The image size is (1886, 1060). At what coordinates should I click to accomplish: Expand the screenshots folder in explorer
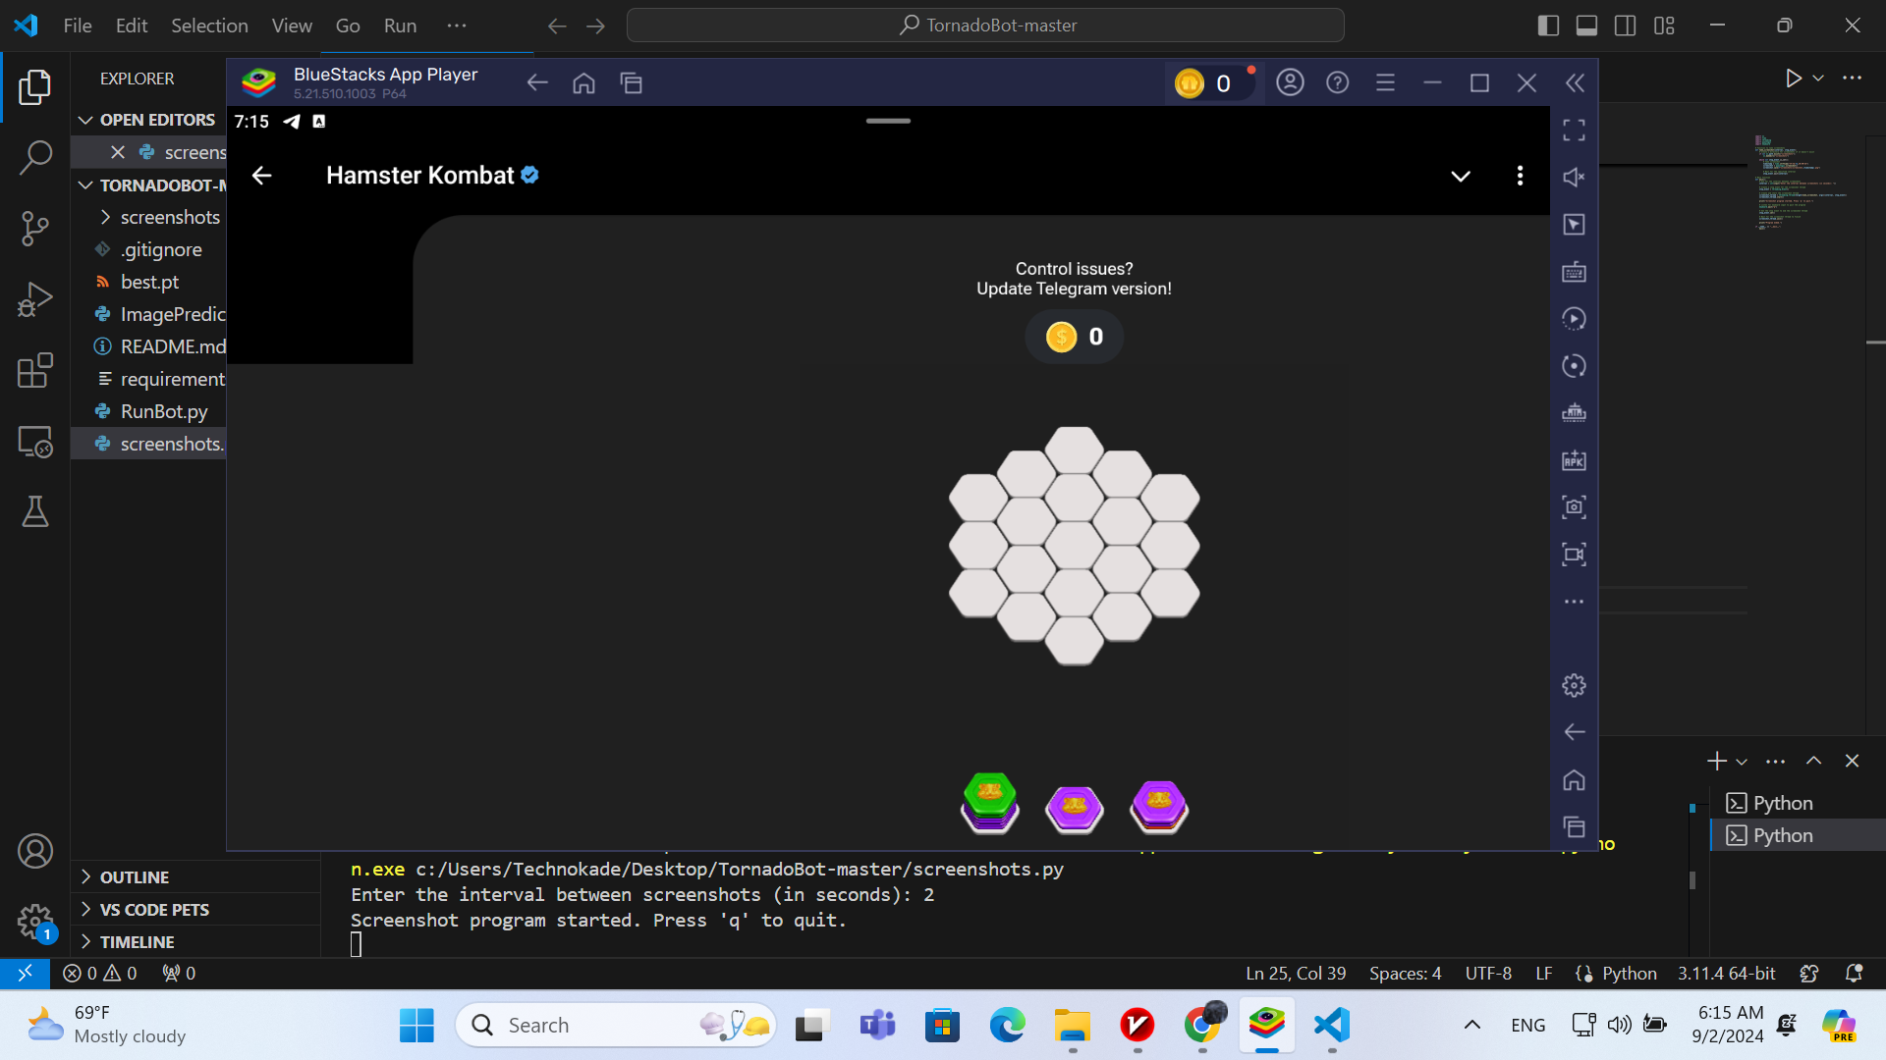pyautogui.click(x=169, y=217)
